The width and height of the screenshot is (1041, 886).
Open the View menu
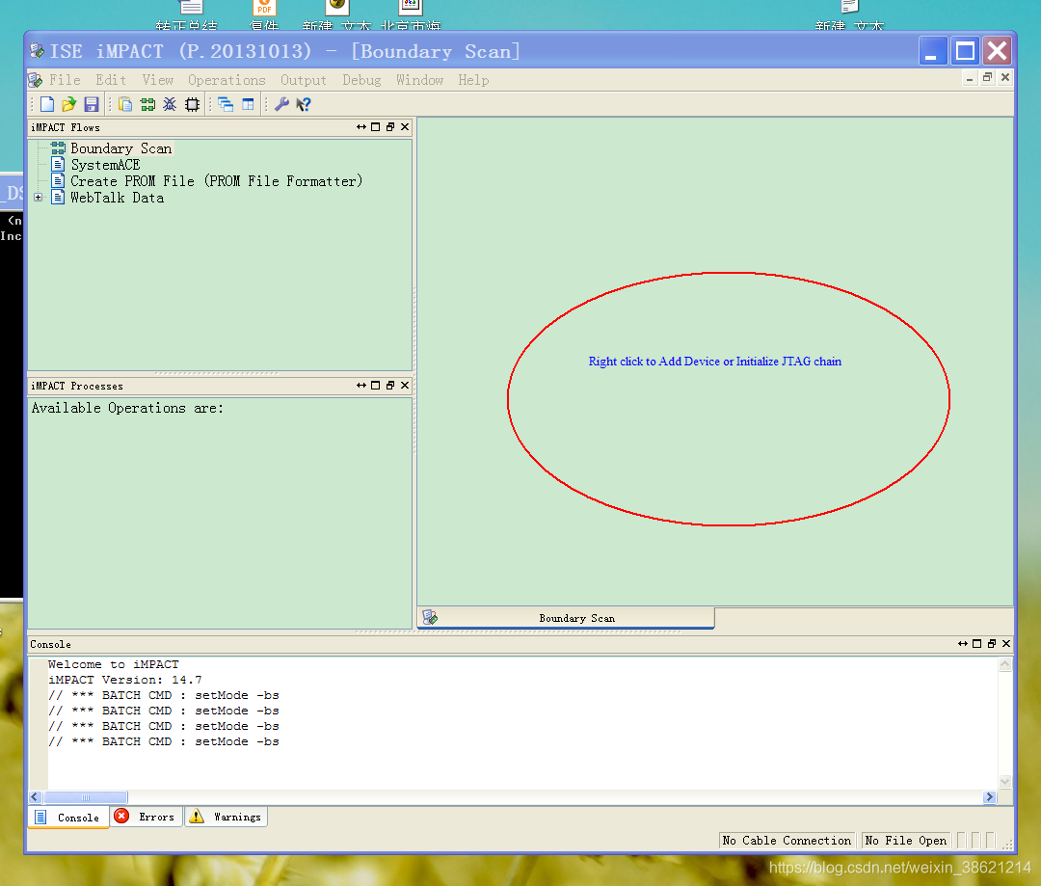click(x=158, y=80)
